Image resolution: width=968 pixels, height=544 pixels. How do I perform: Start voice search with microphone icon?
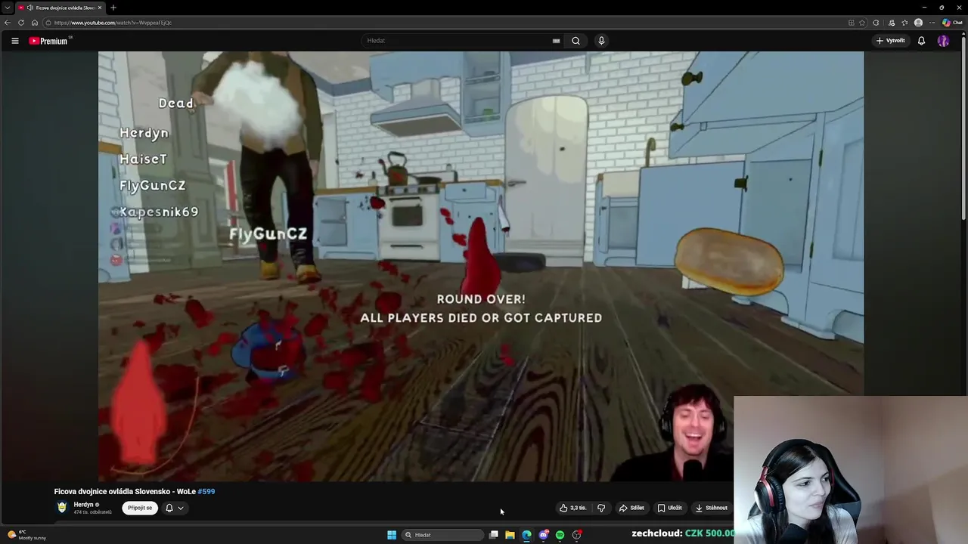pyautogui.click(x=601, y=41)
